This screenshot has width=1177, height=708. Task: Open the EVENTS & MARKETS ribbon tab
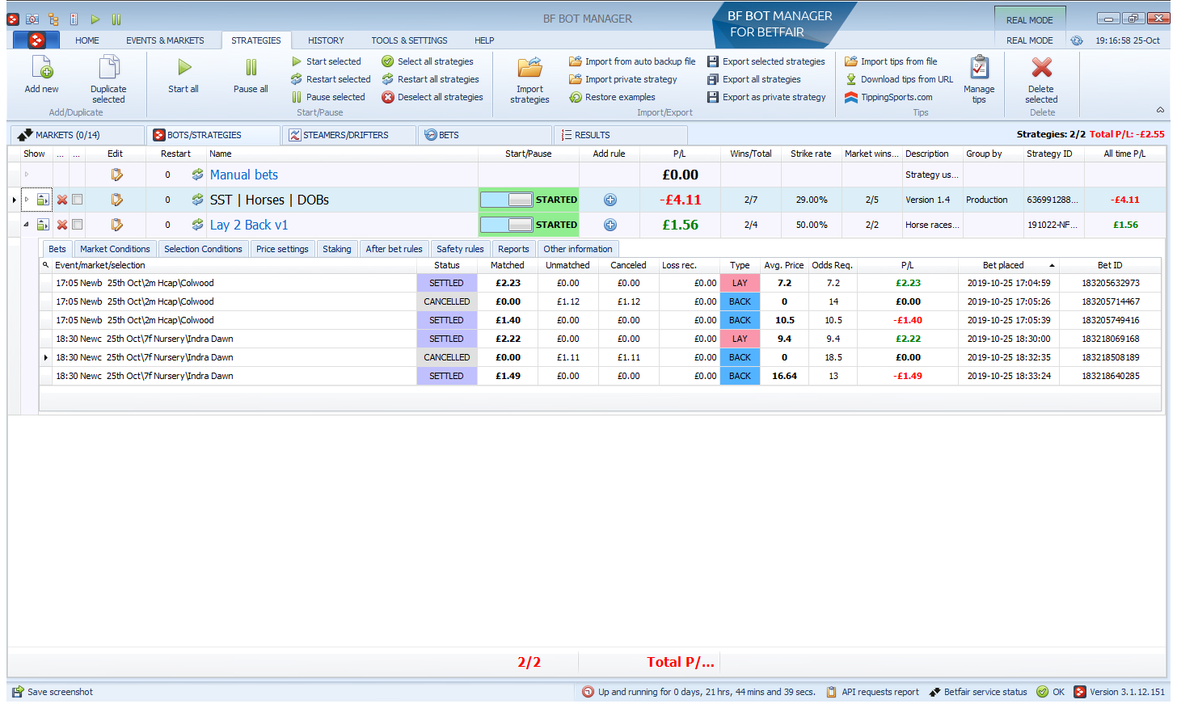coord(165,40)
